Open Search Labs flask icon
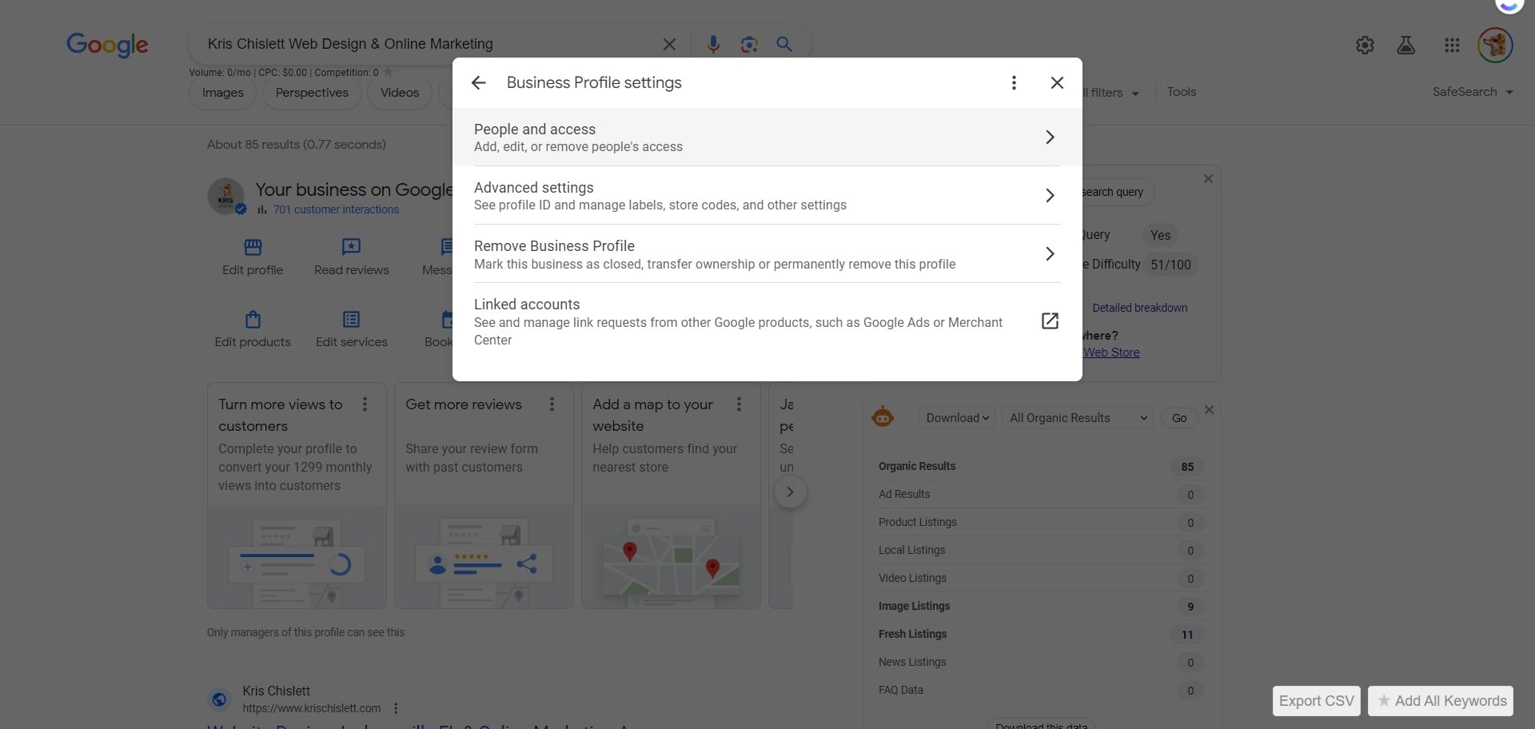The height and width of the screenshot is (729, 1535). pos(1405,46)
